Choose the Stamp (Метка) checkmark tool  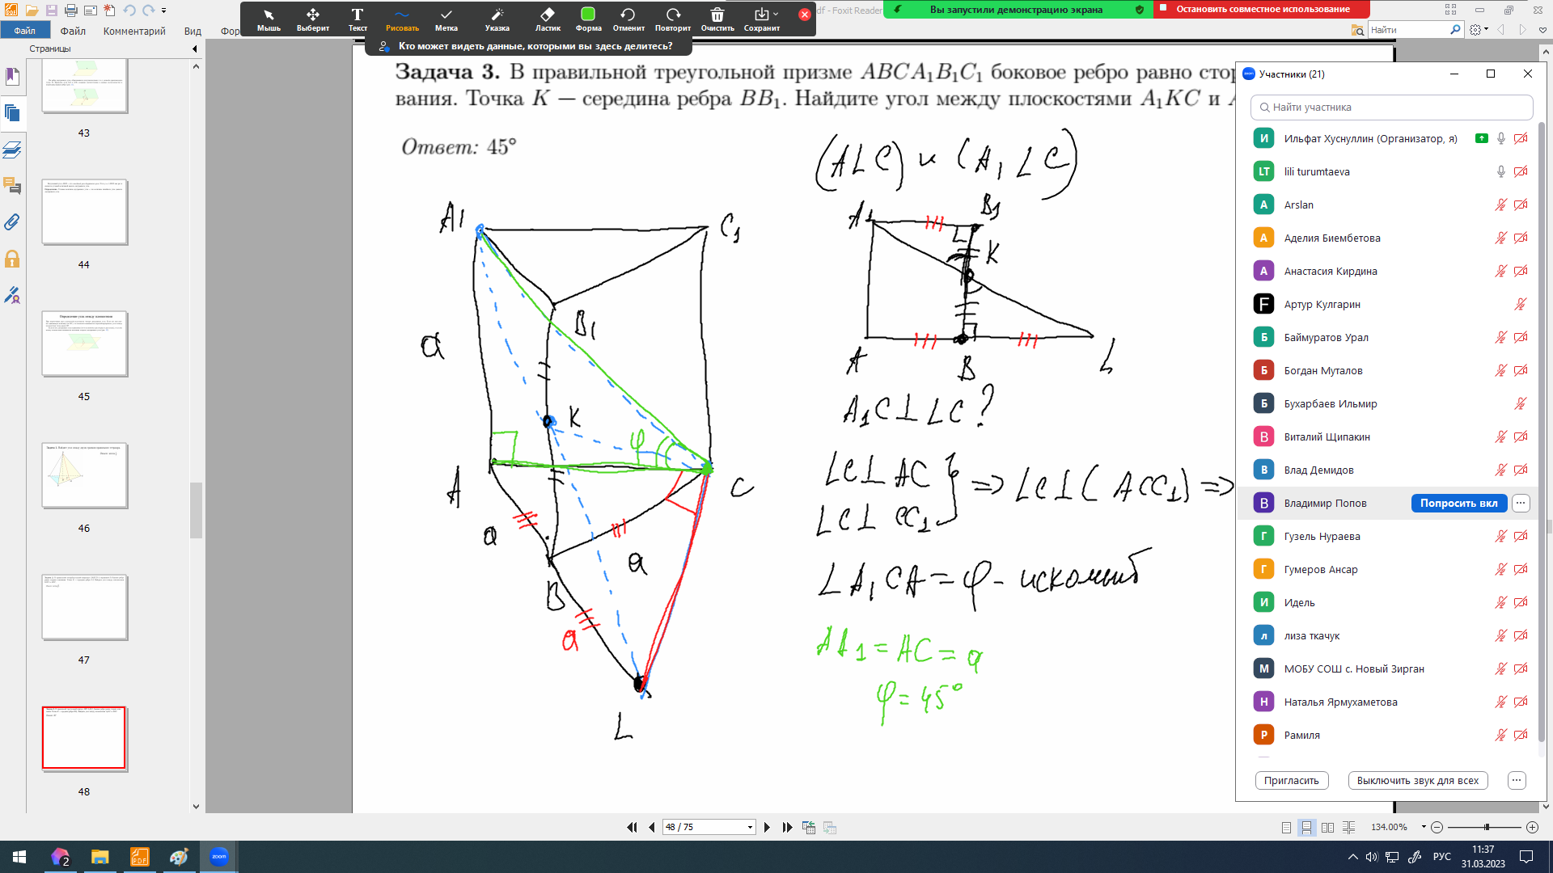(x=446, y=19)
